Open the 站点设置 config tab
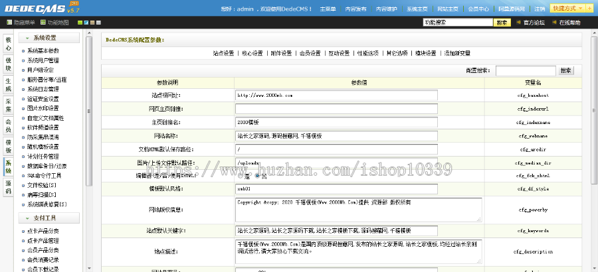This screenshot has width=598, height=272. [x=223, y=53]
